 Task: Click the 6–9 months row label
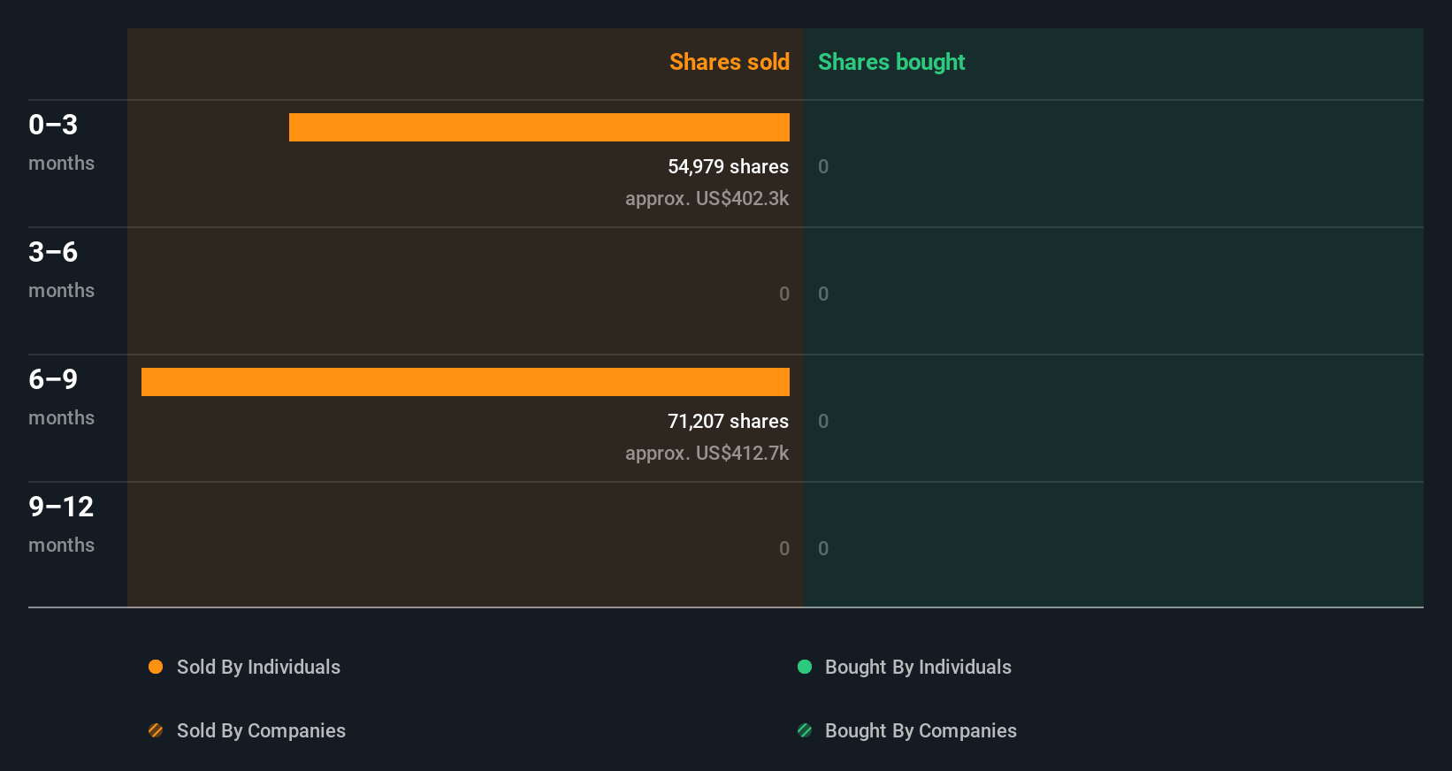pos(61,396)
